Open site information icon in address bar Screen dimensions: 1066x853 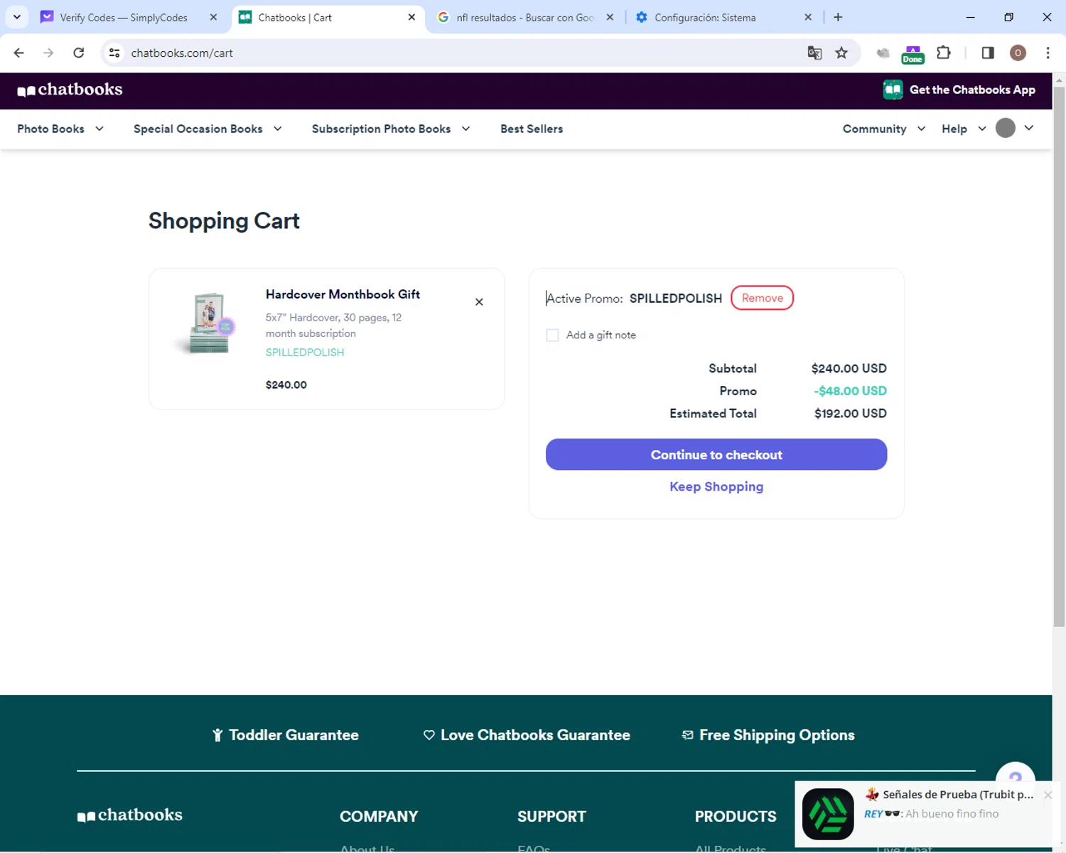pos(114,53)
